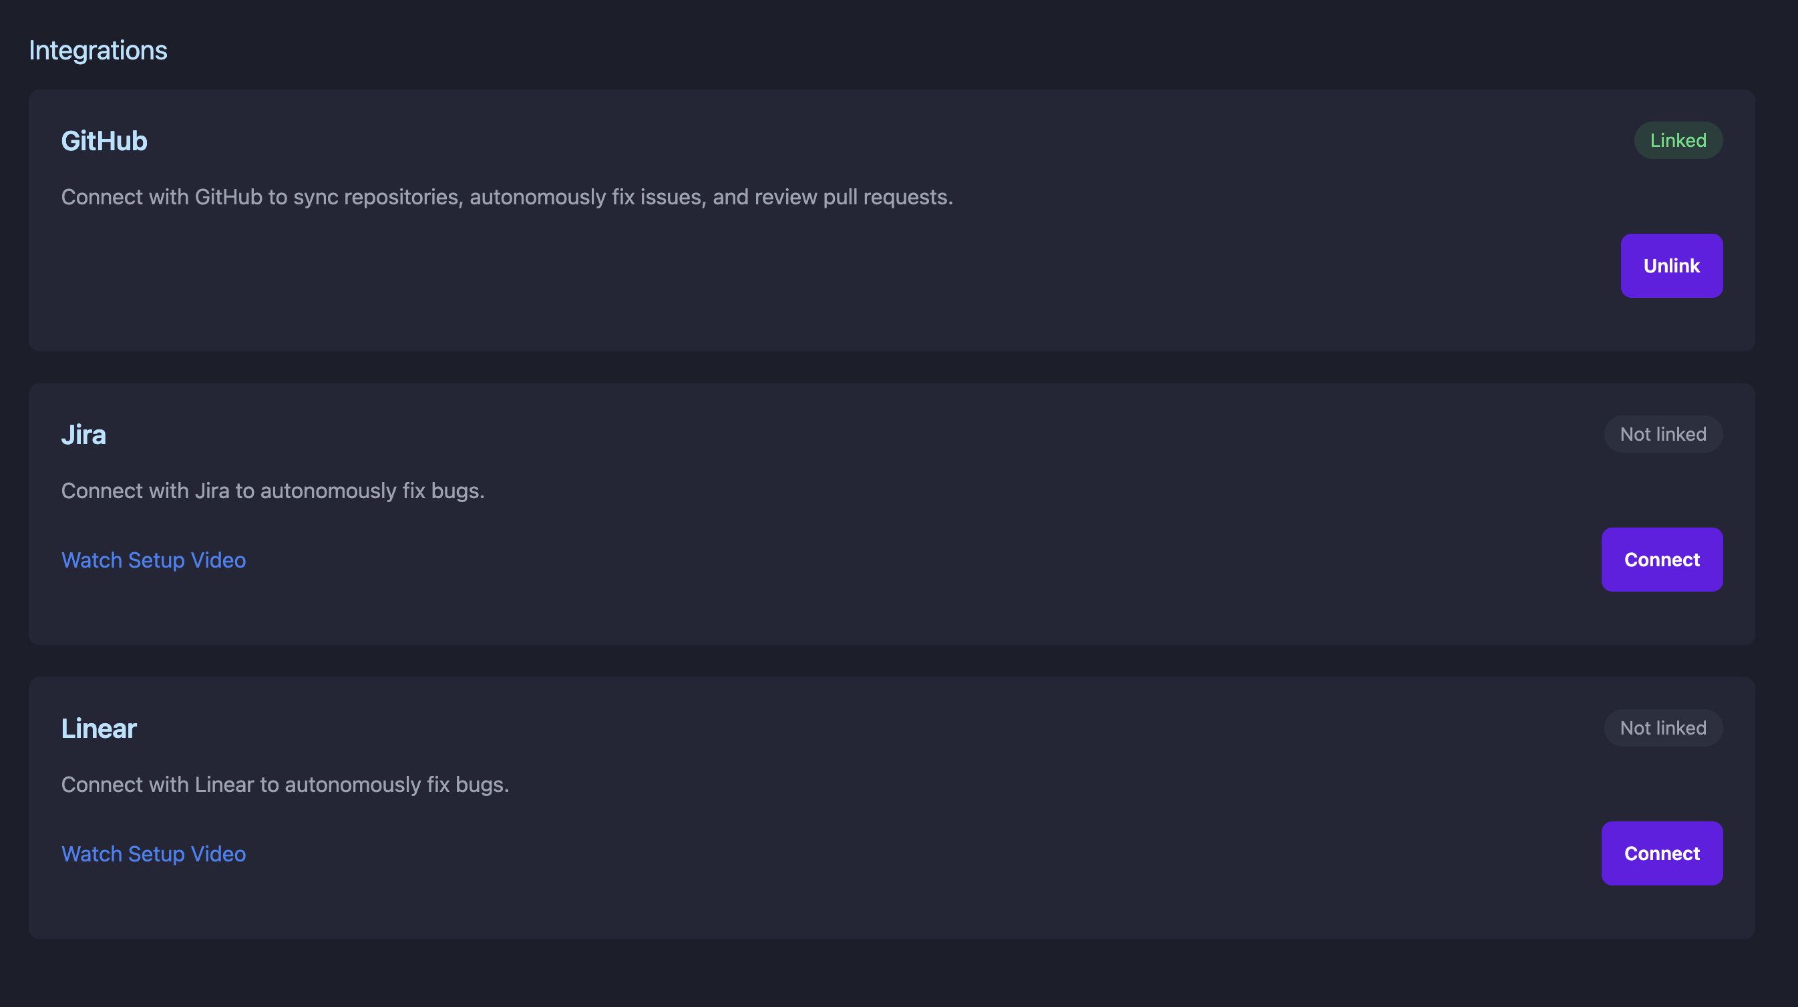This screenshot has height=1007, width=1798.
Task: Connect the Jira integration
Action: [x=1661, y=560]
